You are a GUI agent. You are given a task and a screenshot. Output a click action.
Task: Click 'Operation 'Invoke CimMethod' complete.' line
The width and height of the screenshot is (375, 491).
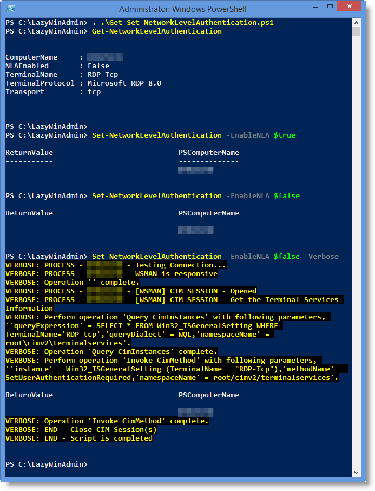pyautogui.click(x=126, y=421)
